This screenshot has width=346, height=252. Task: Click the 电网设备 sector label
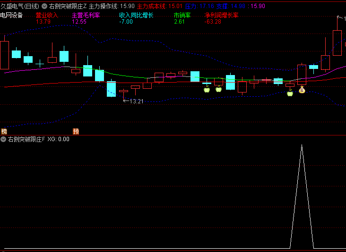11,15
